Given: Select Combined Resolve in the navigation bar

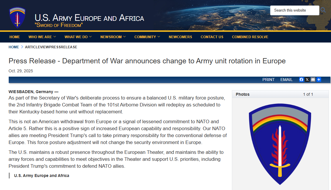Looking at the screenshot, I should pyautogui.click(x=250, y=37).
